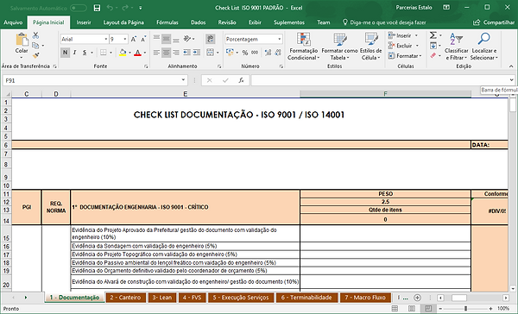Open sheet tab 2 - Canteiro
Image resolution: width=518 pixels, height=314 pixels.
tap(125, 298)
